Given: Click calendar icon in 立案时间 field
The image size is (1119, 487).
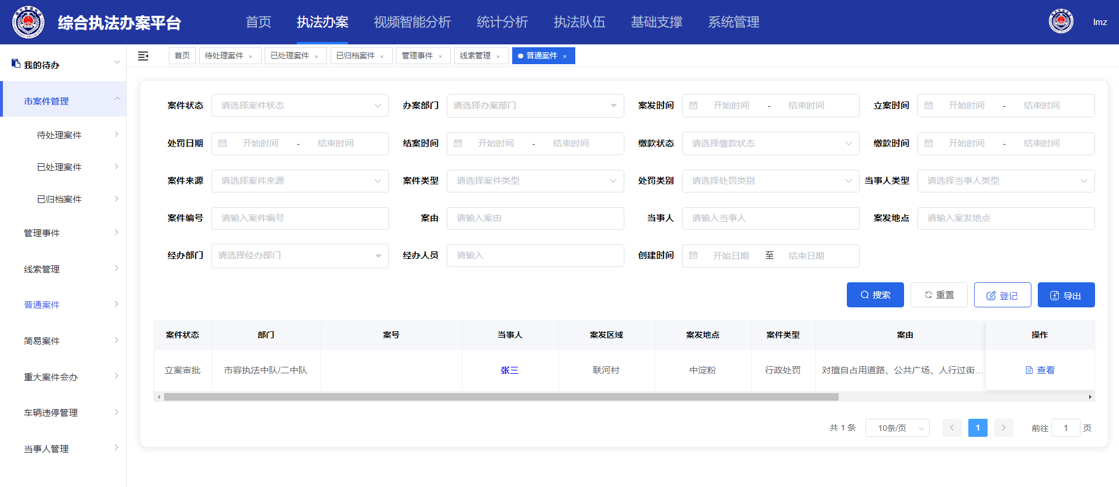Looking at the screenshot, I should [929, 106].
